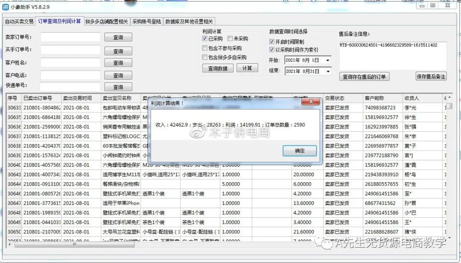Click the horizontal scrollbar left arrow
461x263 pixels.
coord(10,244)
